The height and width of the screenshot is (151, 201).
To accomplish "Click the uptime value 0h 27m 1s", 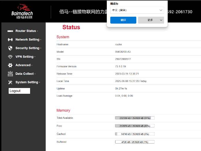I will 121,89.
